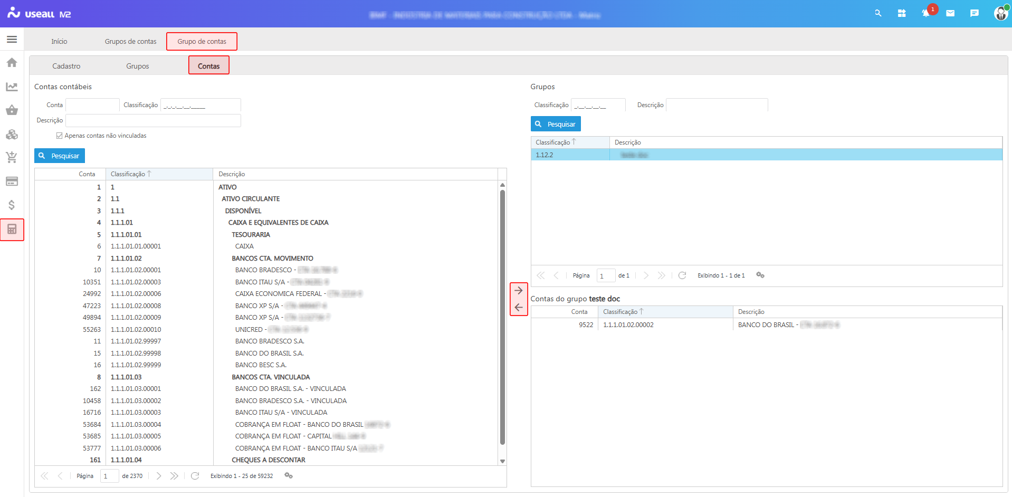Switch to the Cadastro tab

[x=66, y=66]
